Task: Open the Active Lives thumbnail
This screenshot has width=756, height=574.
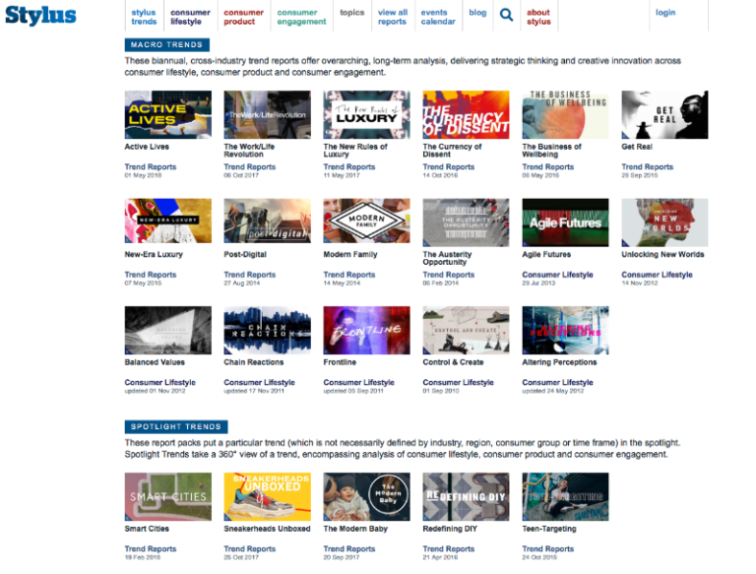Action: coord(167,115)
